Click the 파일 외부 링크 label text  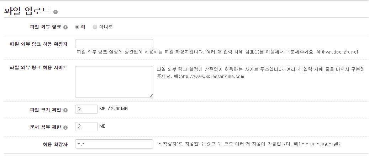click(46, 27)
